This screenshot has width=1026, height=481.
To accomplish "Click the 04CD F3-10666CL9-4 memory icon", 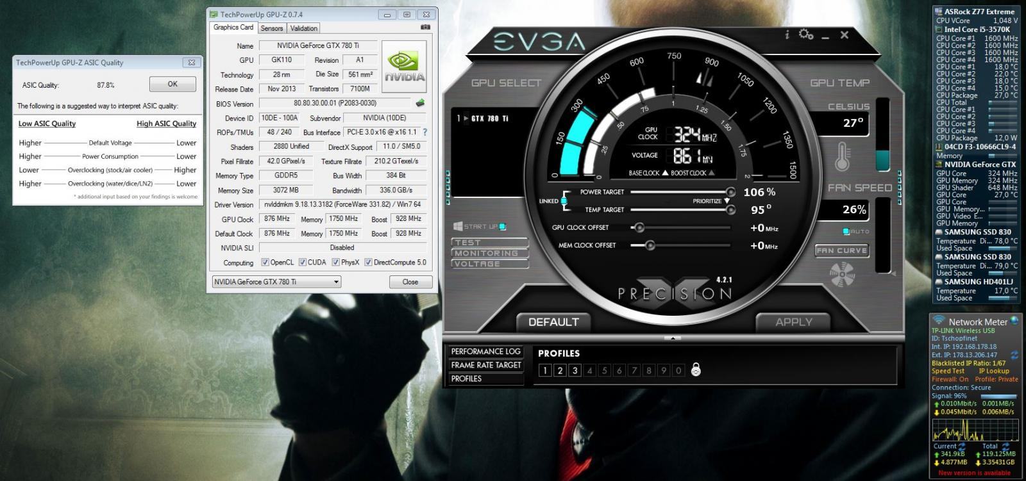I will point(939,147).
